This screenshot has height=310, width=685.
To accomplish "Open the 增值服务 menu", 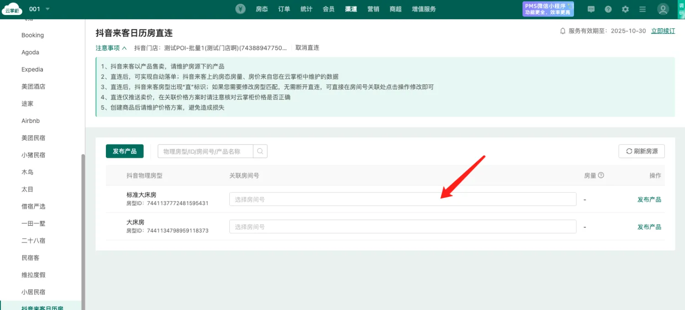I will point(424,9).
